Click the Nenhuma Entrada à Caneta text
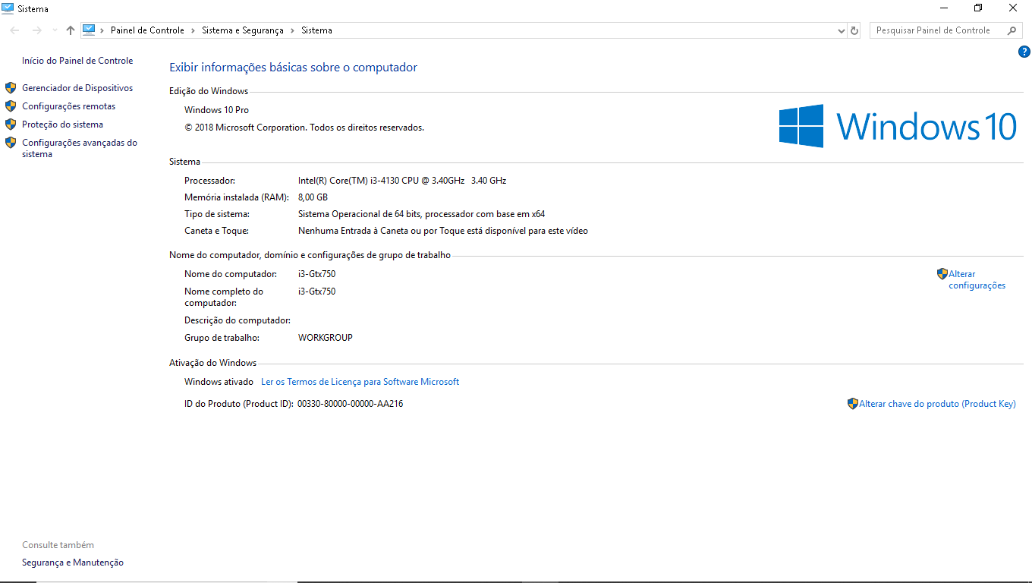The width and height of the screenshot is (1032, 583). pyautogui.click(x=443, y=231)
